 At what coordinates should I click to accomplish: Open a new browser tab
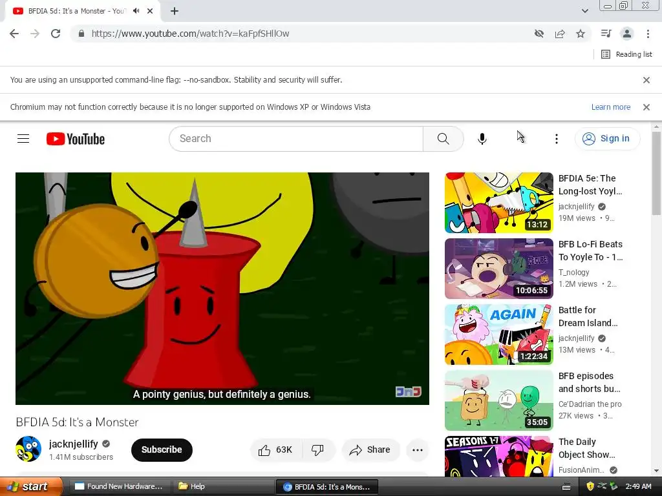coord(175,12)
